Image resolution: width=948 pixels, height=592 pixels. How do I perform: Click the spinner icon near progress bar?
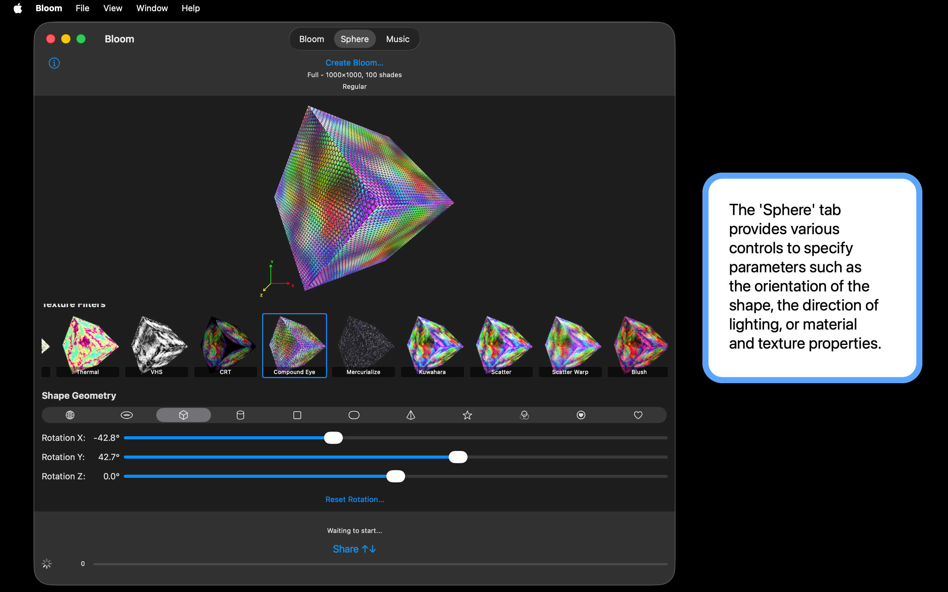pos(47,563)
